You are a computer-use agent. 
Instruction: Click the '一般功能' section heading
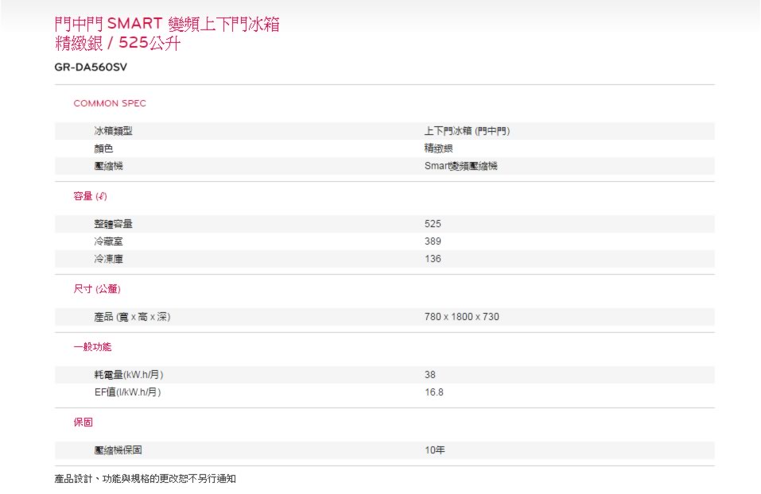[x=92, y=346]
